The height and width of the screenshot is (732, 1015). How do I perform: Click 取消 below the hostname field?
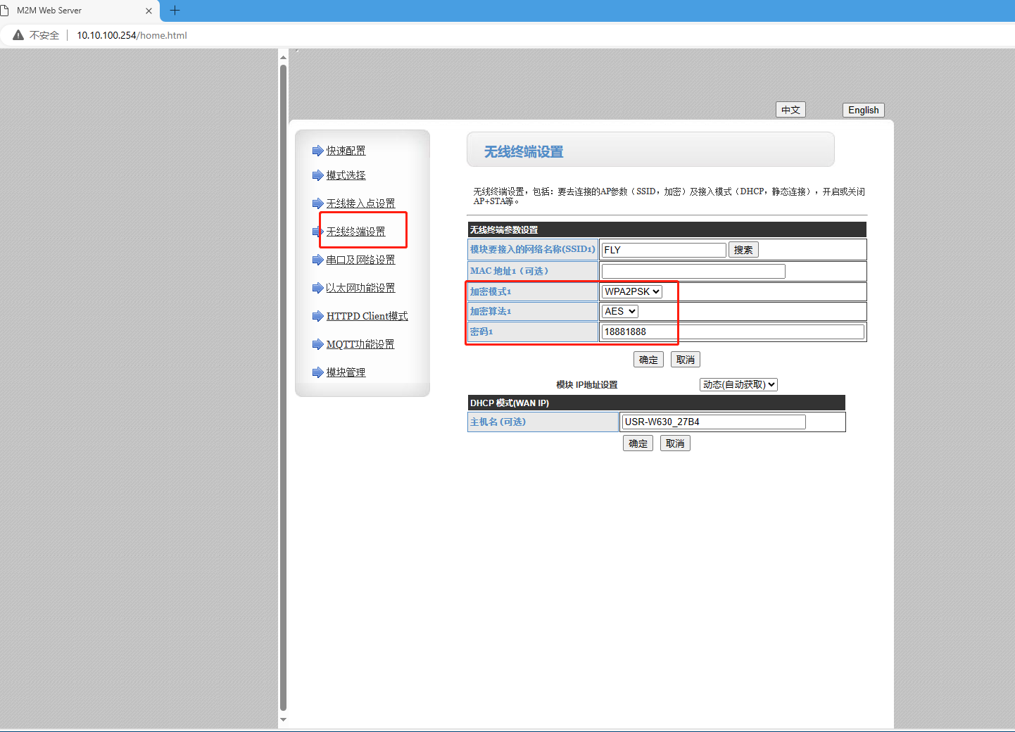675,443
